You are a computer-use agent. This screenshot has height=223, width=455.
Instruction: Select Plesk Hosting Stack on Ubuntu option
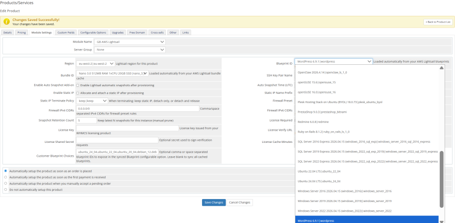point(367,102)
